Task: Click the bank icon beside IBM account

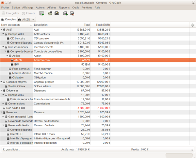Action: click(x=12, y=65)
